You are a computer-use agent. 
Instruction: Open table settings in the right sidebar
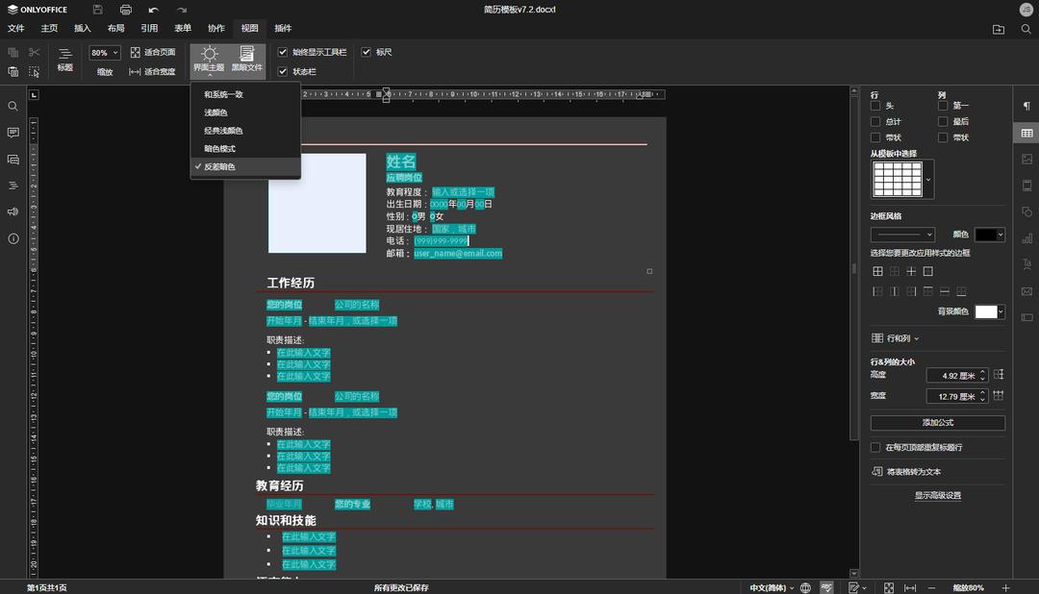coord(1026,134)
